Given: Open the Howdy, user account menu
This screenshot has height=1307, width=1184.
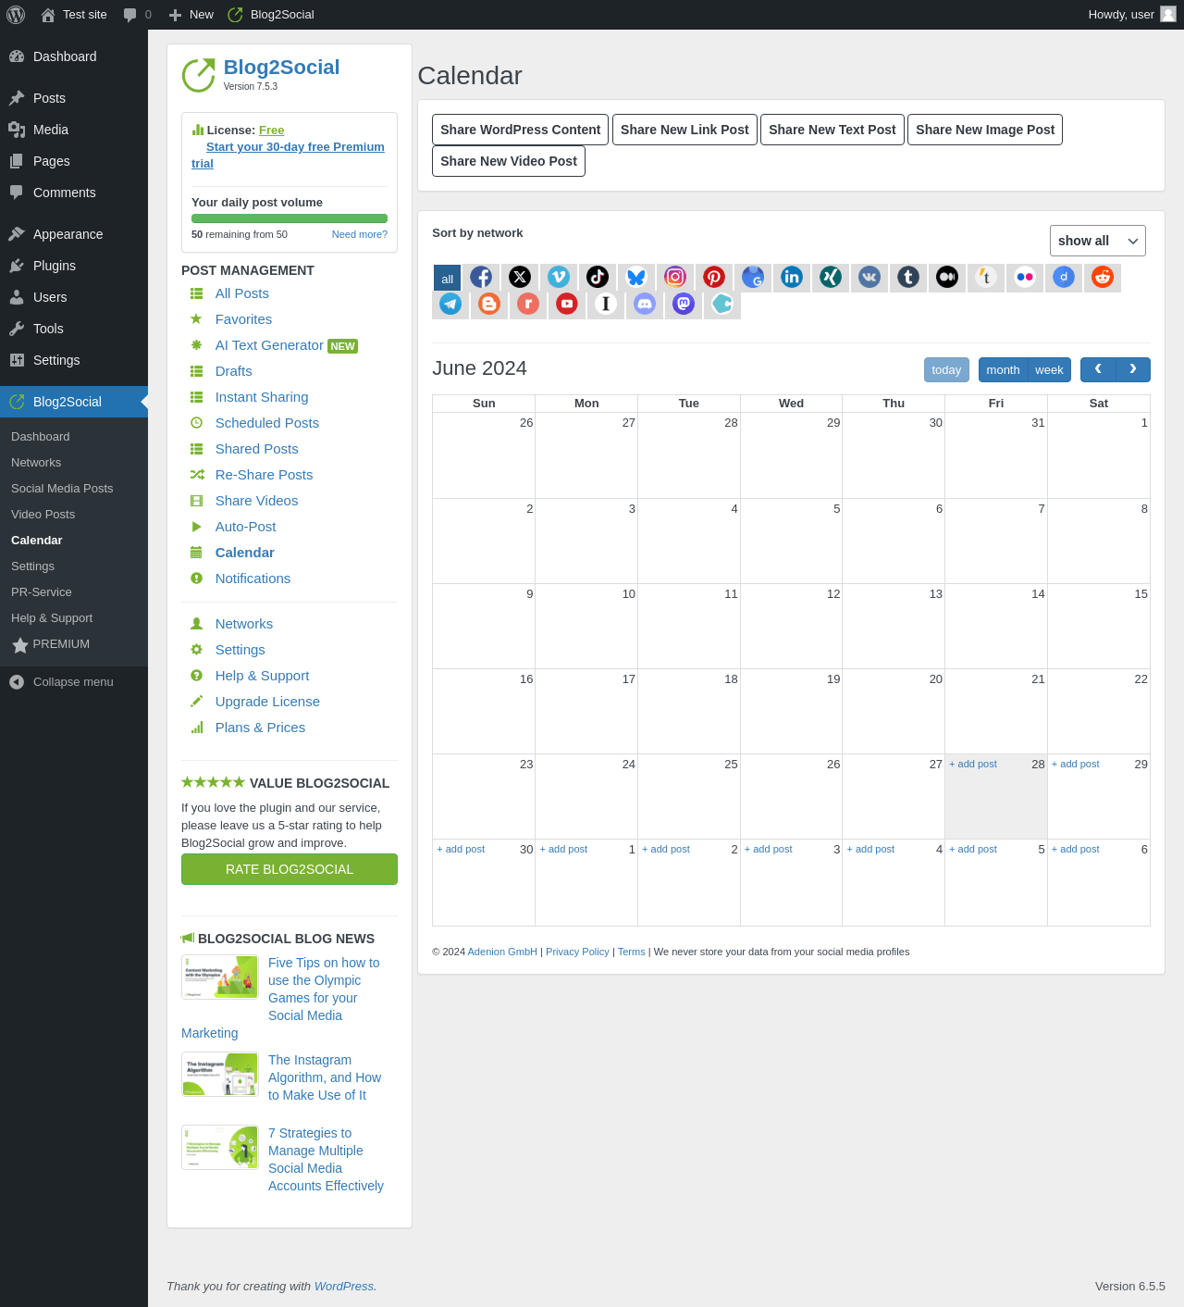Looking at the screenshot, I should [1131, 15].
